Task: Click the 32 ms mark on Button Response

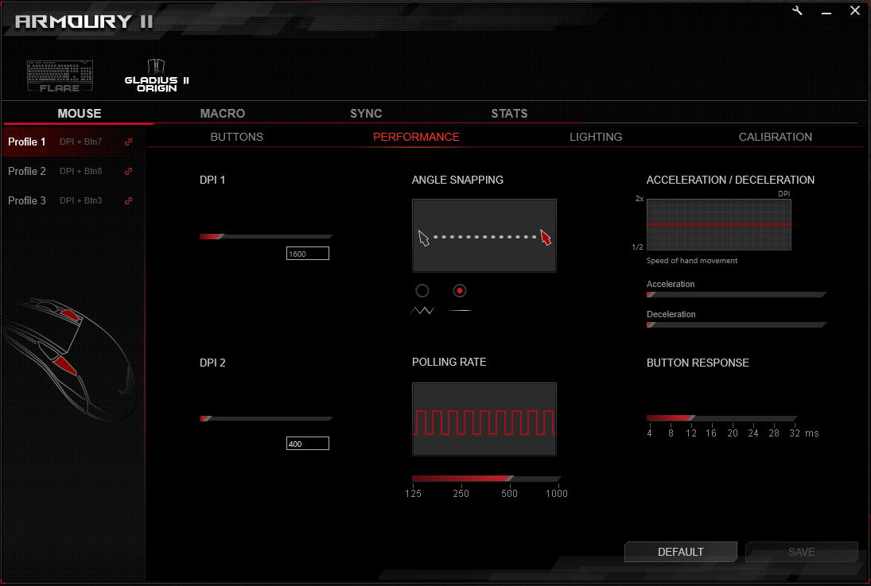Action: pos(795,433)
